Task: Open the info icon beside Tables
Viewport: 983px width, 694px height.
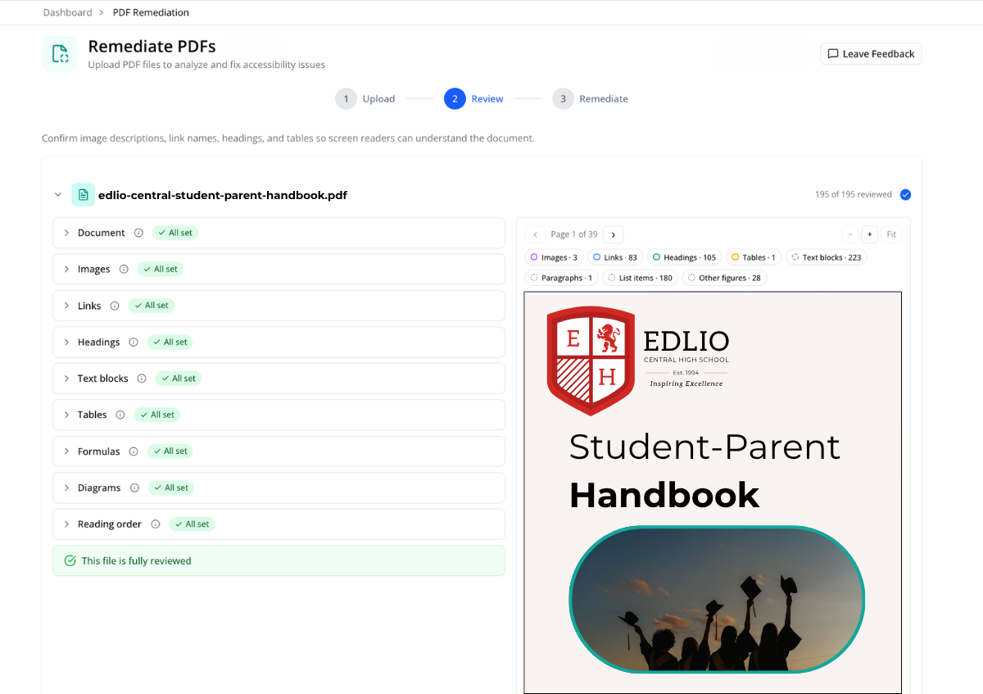Action: [120, 415]
